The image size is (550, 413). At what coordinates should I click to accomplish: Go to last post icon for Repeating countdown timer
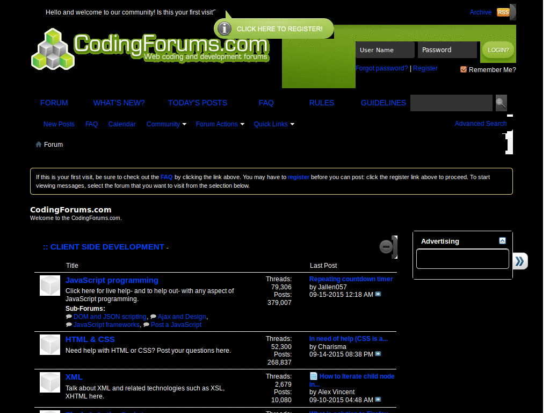coord(378,294)
